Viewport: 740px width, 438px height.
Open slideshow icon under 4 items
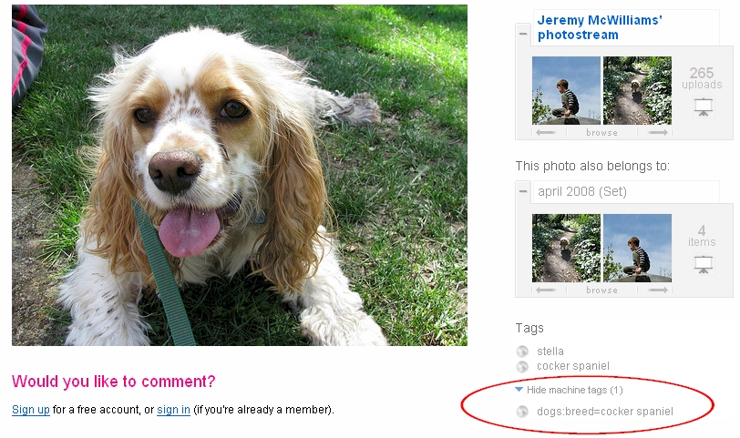(704, 264)
